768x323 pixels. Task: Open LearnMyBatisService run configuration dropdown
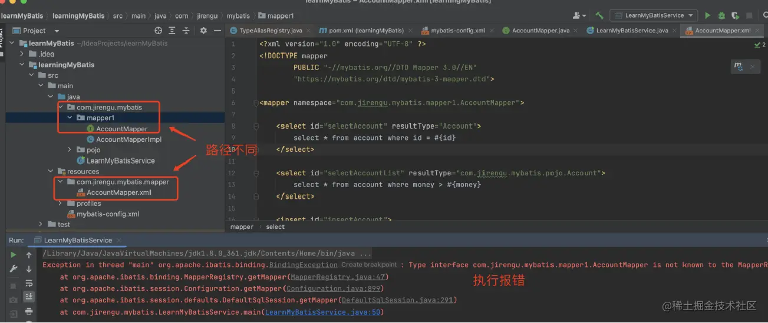click(x=654, y=15)
